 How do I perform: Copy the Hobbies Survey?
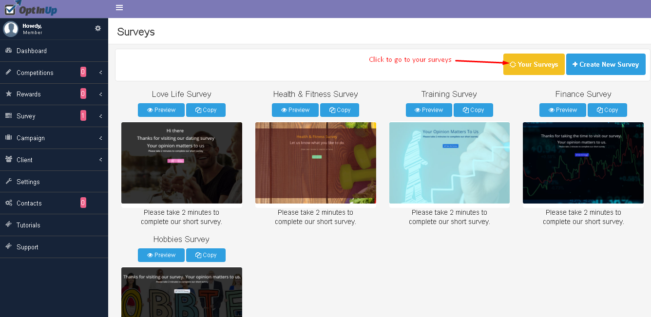point(206,255)
